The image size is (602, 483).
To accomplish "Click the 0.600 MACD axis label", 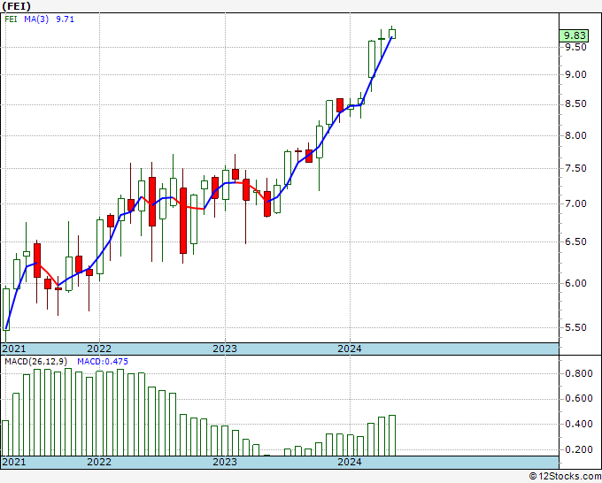I will (x=579, y=399).
